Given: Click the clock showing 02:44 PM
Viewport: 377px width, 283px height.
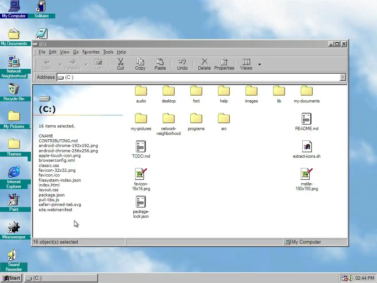Looking at the screenshot, I should coord(364,278).
